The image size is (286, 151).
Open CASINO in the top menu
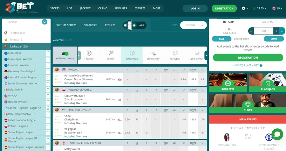tap(103, 8)
